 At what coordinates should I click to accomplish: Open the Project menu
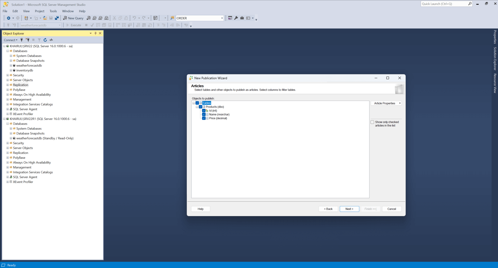(x=40, y=11)
